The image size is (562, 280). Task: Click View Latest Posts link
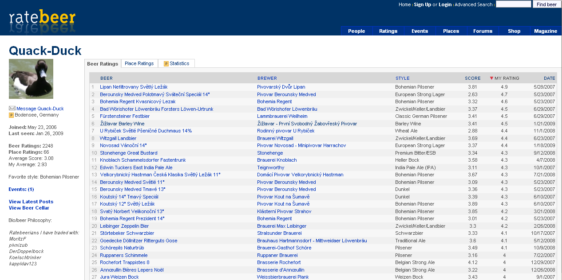tap(31, 202)
